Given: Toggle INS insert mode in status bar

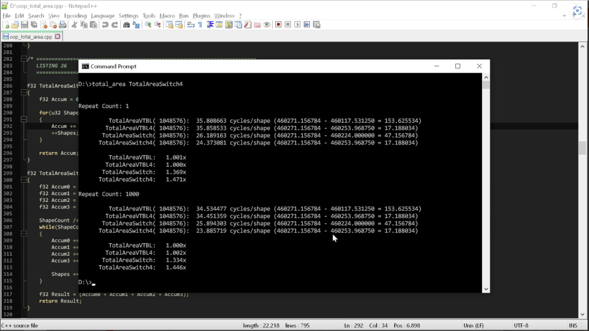Looking at the screenshot, I should (573, 326).
